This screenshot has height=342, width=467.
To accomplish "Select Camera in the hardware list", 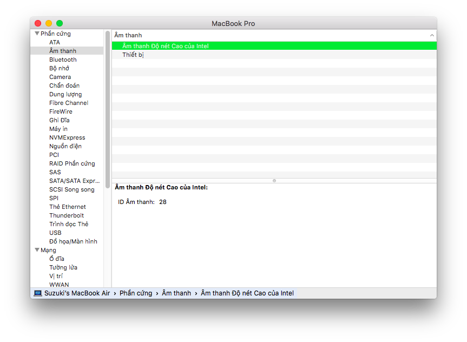I will (60, 77).
